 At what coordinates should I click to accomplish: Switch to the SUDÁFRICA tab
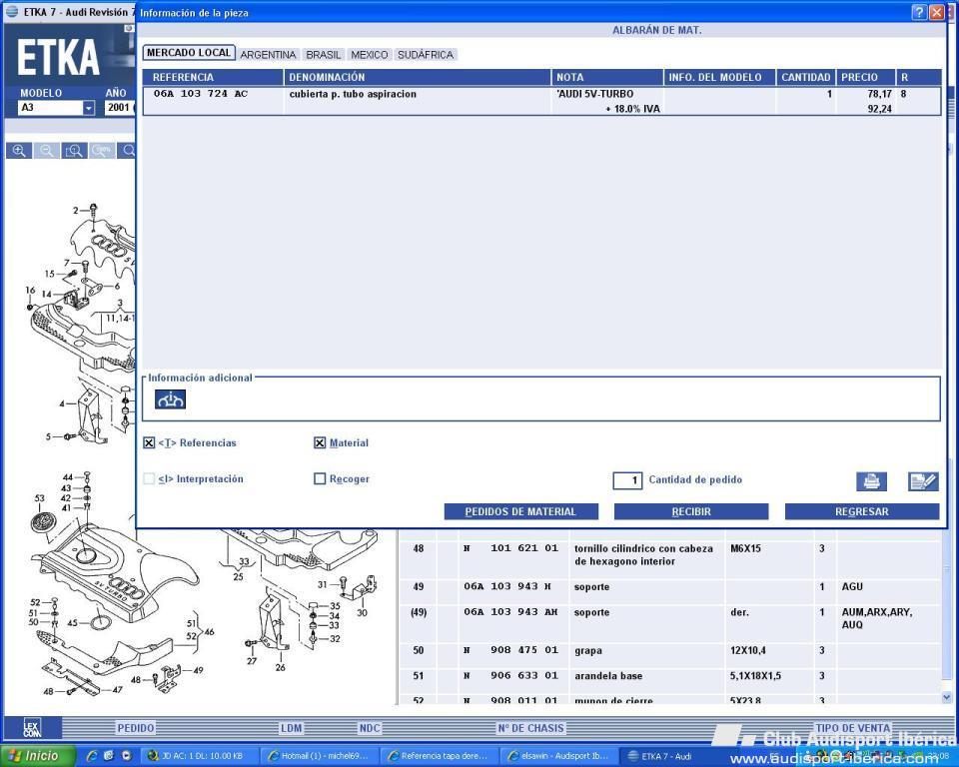pos(426,55)
